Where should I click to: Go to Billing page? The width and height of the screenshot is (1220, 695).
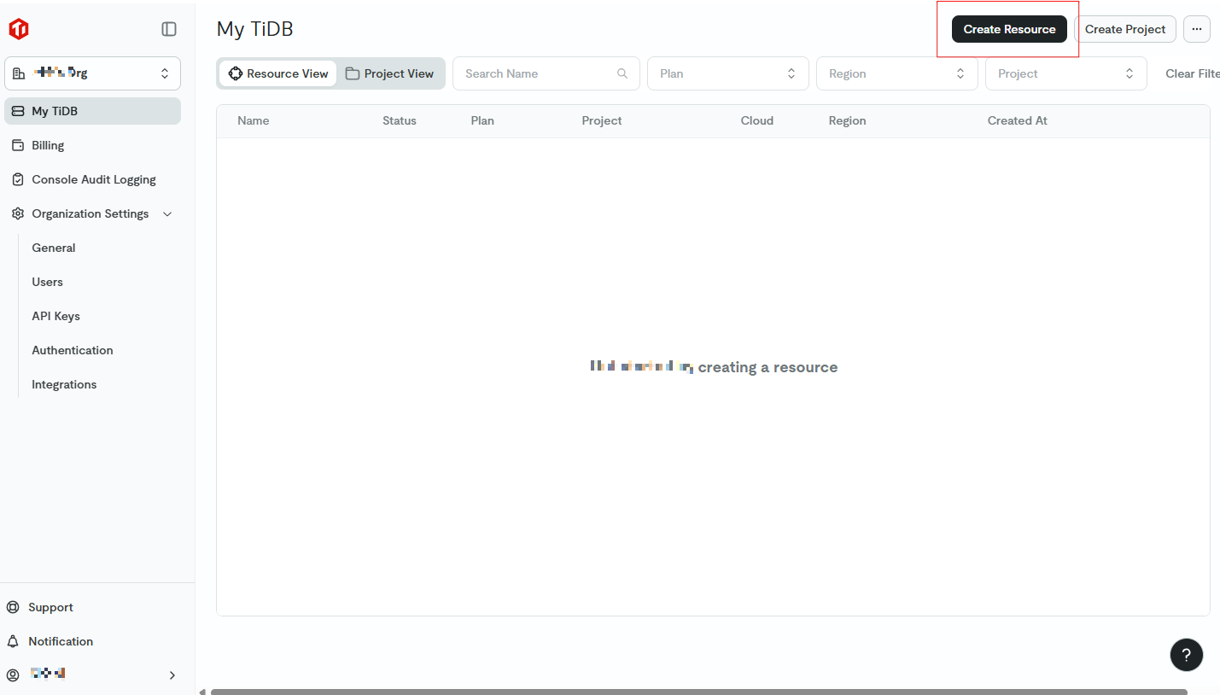[92, 145]
